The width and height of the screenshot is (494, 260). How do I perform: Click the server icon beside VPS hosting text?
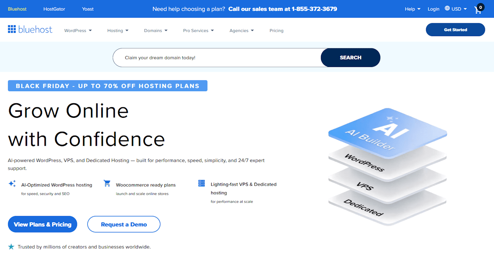point(201,182)
